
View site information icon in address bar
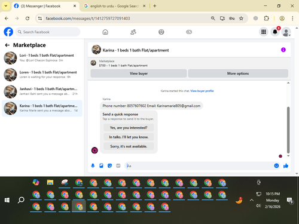[40, 19]
